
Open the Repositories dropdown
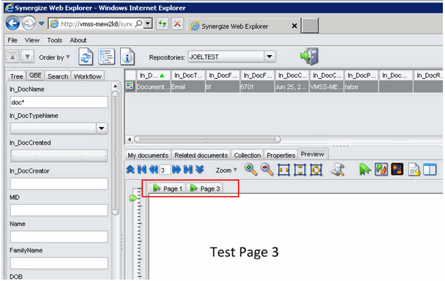270,56
